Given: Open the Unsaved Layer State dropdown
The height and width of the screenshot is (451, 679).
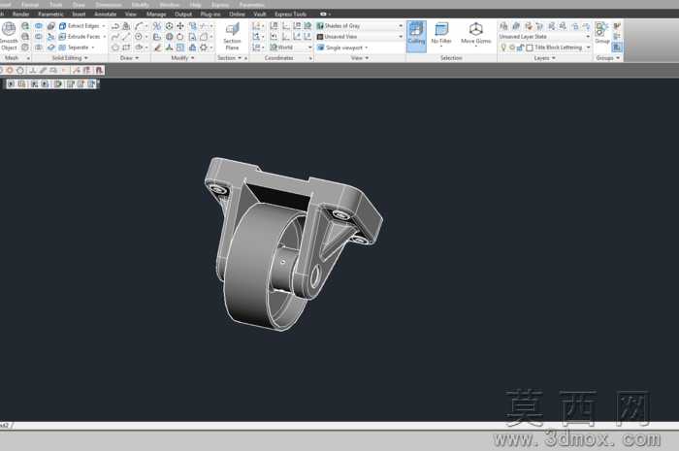Looking at the screenshot, I should point(588,37).
